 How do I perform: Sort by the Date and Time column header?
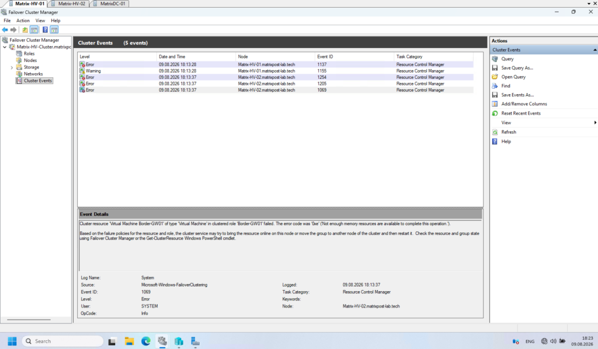pos(196,57)
